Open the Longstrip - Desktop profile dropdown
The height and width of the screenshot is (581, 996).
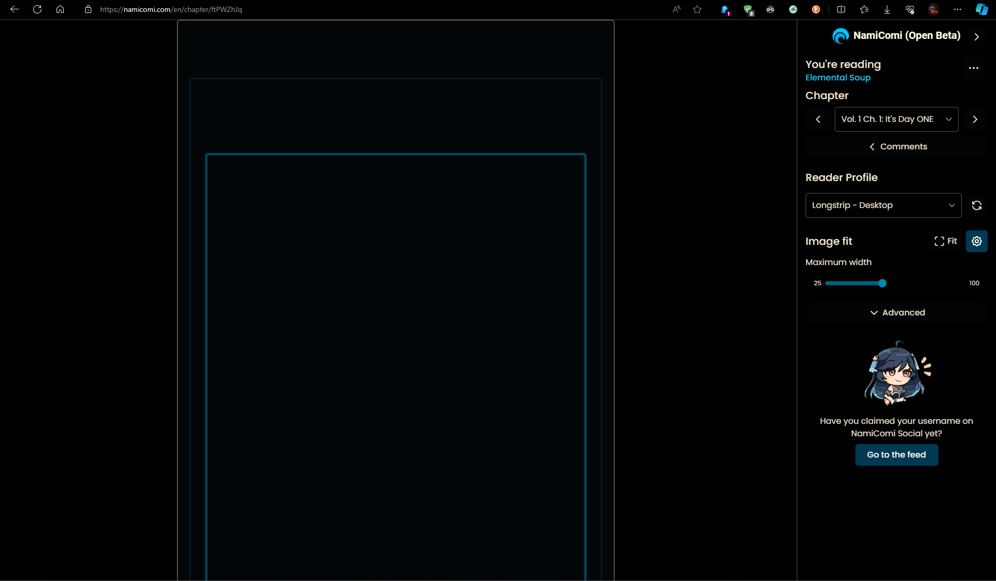[883, 205]
